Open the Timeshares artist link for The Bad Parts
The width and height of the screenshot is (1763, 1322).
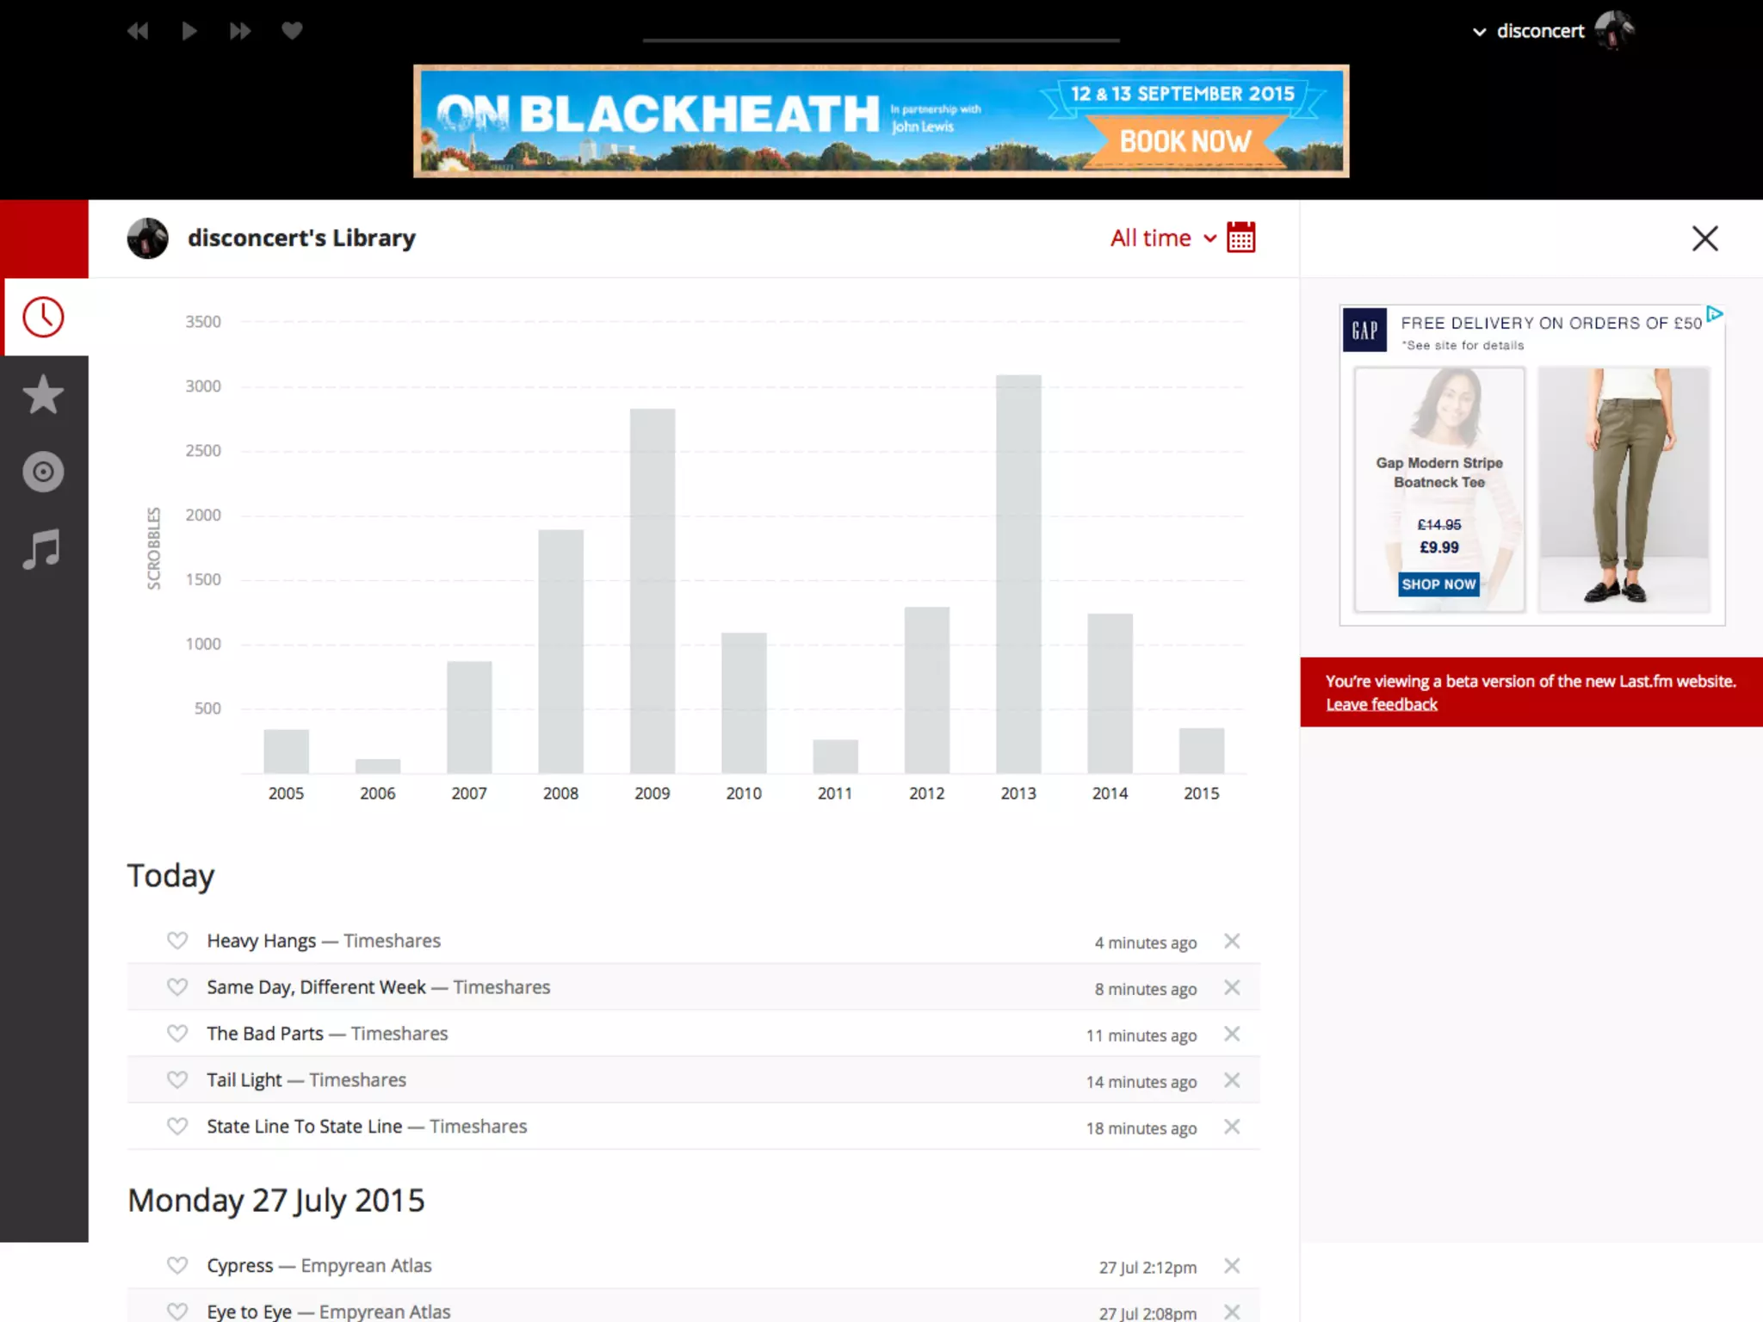pyautogui.click(x=399, y=1034)
